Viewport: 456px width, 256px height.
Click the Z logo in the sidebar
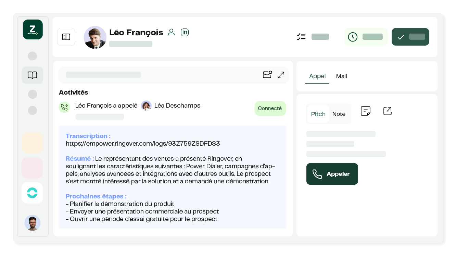click(x=33, y=29)
